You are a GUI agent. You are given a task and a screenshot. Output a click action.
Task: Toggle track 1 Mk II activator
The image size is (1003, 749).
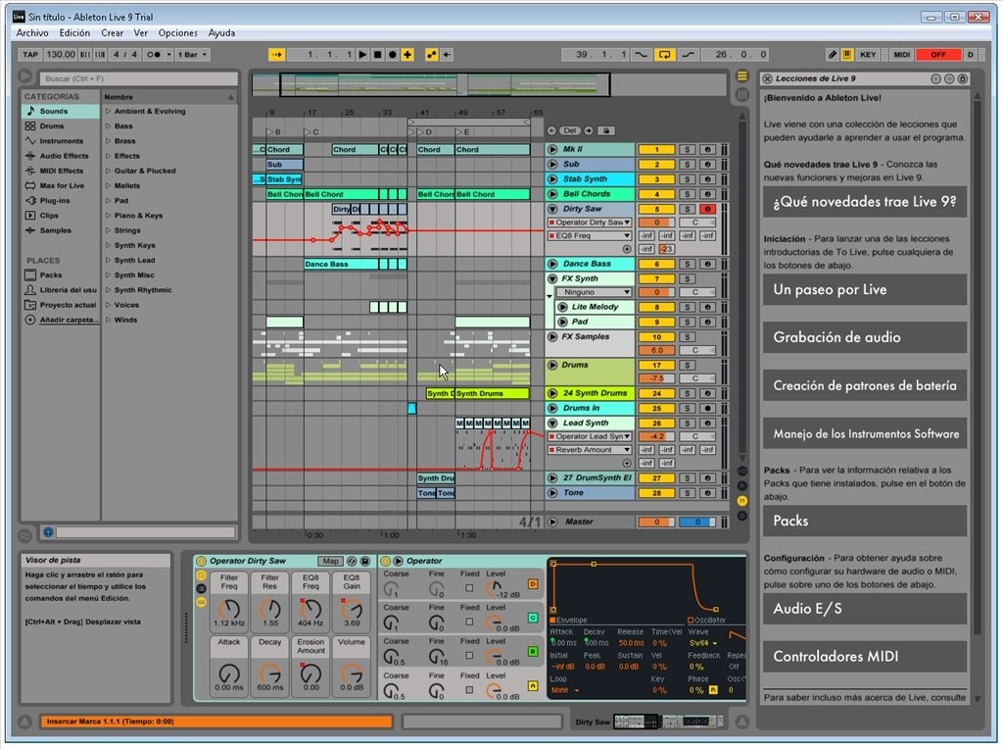[x=656, y=150]
